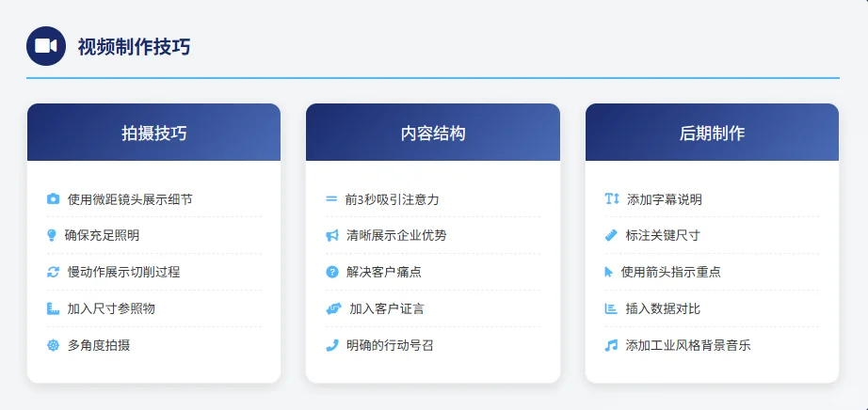The width and height of the screenshot is (868, 410).
Task: Click the music note icon beside 添加工业风格背景音乐
Action: click(611, 346)
